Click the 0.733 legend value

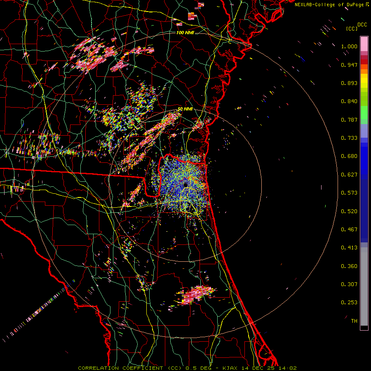349,138
